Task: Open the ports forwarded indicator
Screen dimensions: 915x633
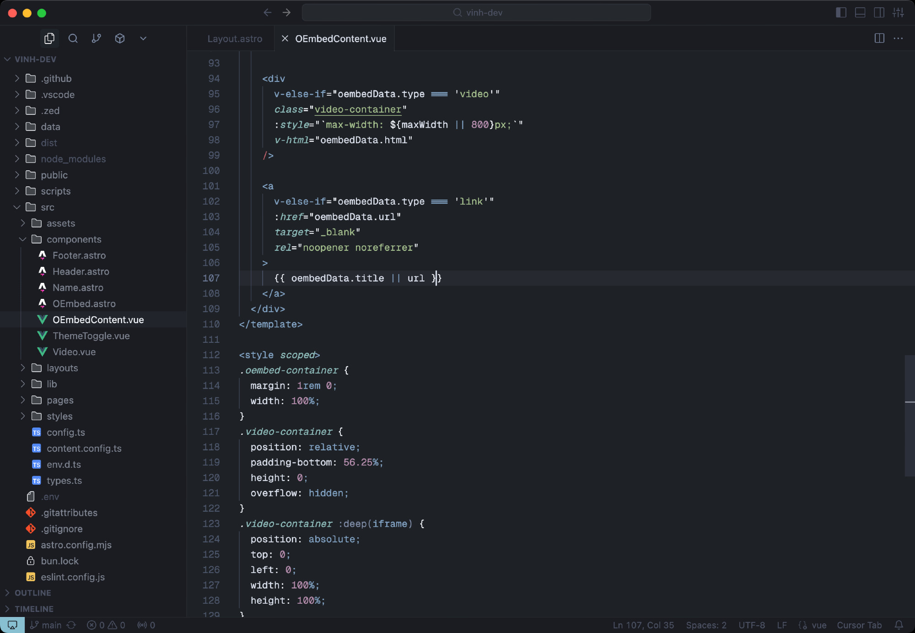Action: click(x=146, y=625)
